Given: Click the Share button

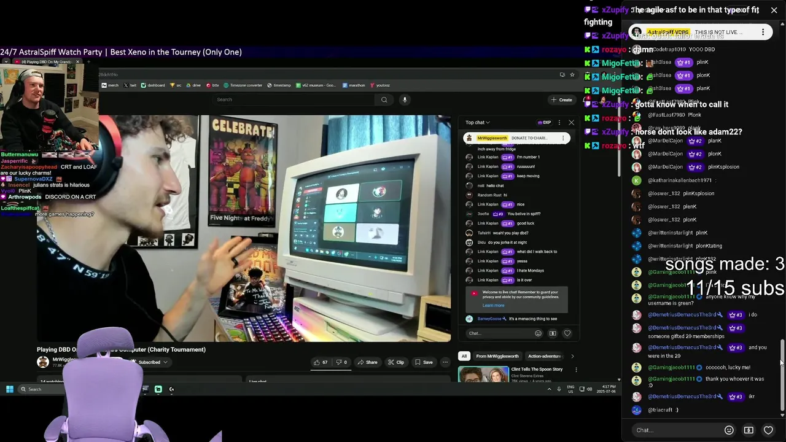Looking at the screenshot, I should pyautogui.click(x=368, y=362).
